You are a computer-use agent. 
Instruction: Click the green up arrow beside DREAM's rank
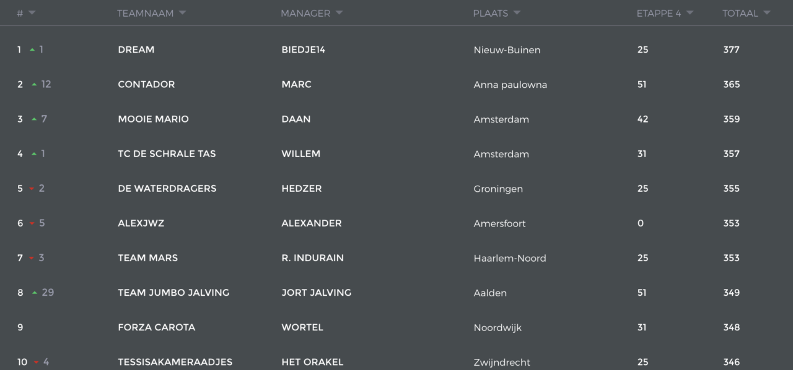click(32, 50)
